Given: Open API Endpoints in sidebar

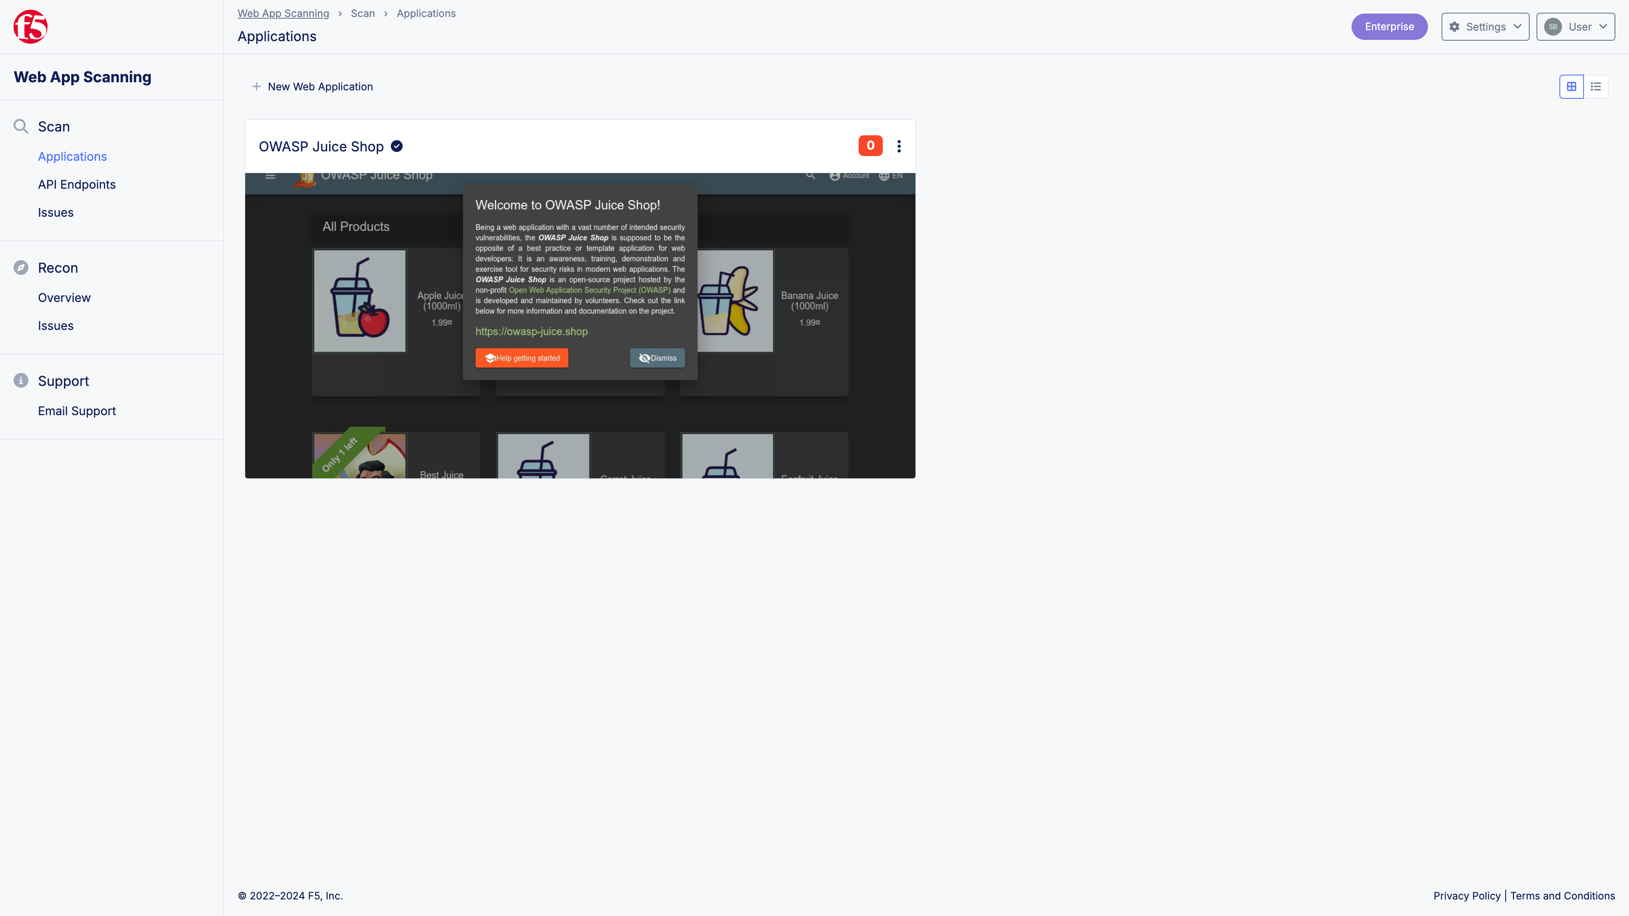Looking at the screenshot, I should pyautogui.click(x=76, y=184).
